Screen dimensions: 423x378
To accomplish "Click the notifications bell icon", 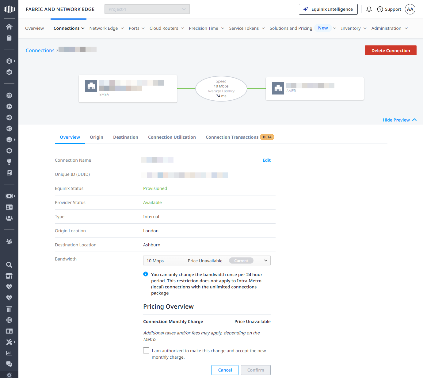I will click(x=369, y=9).
